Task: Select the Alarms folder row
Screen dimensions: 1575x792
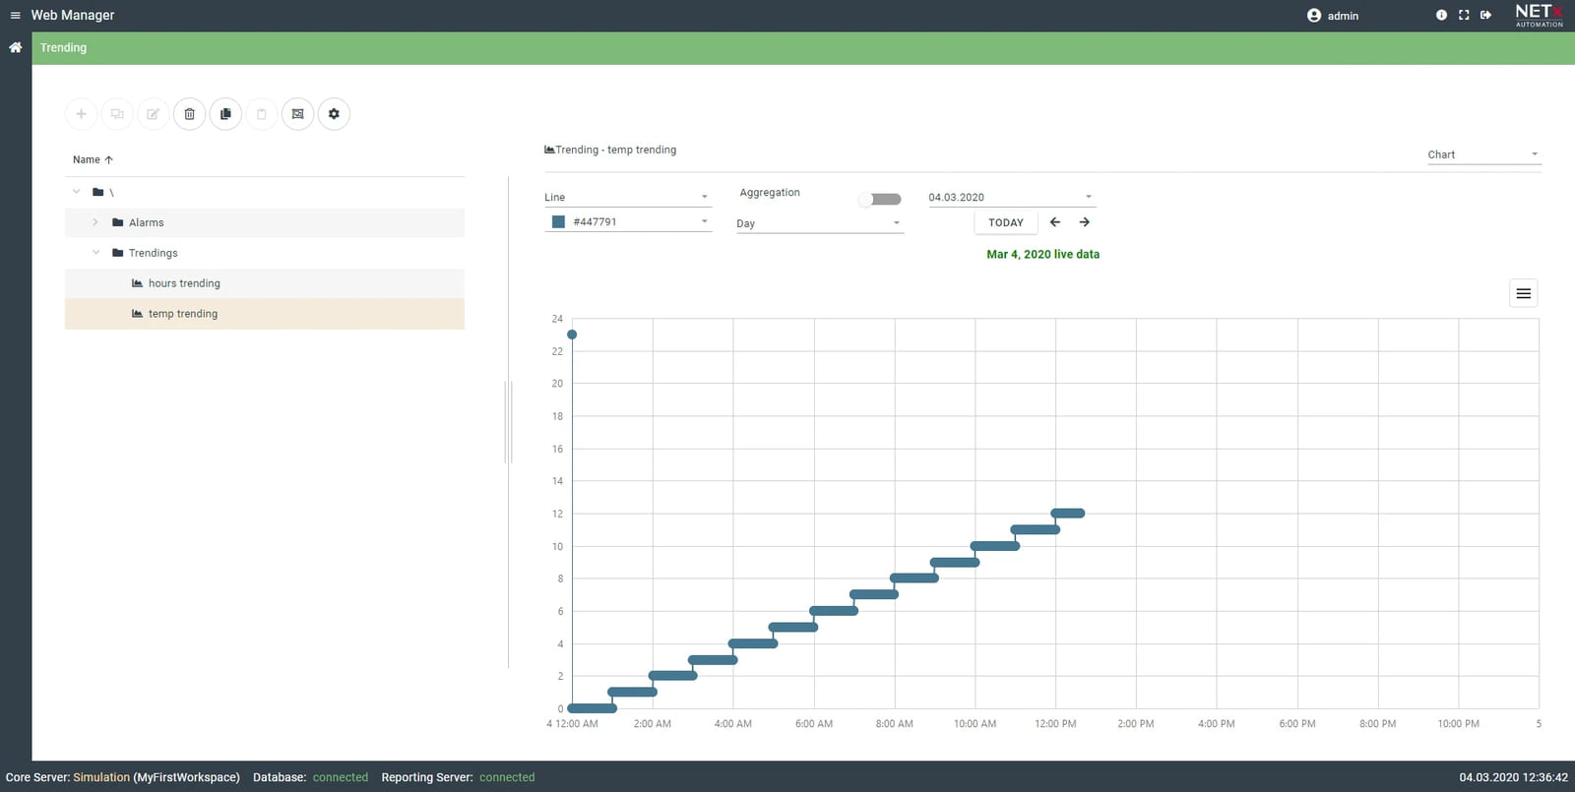Action: click(265, 222)
